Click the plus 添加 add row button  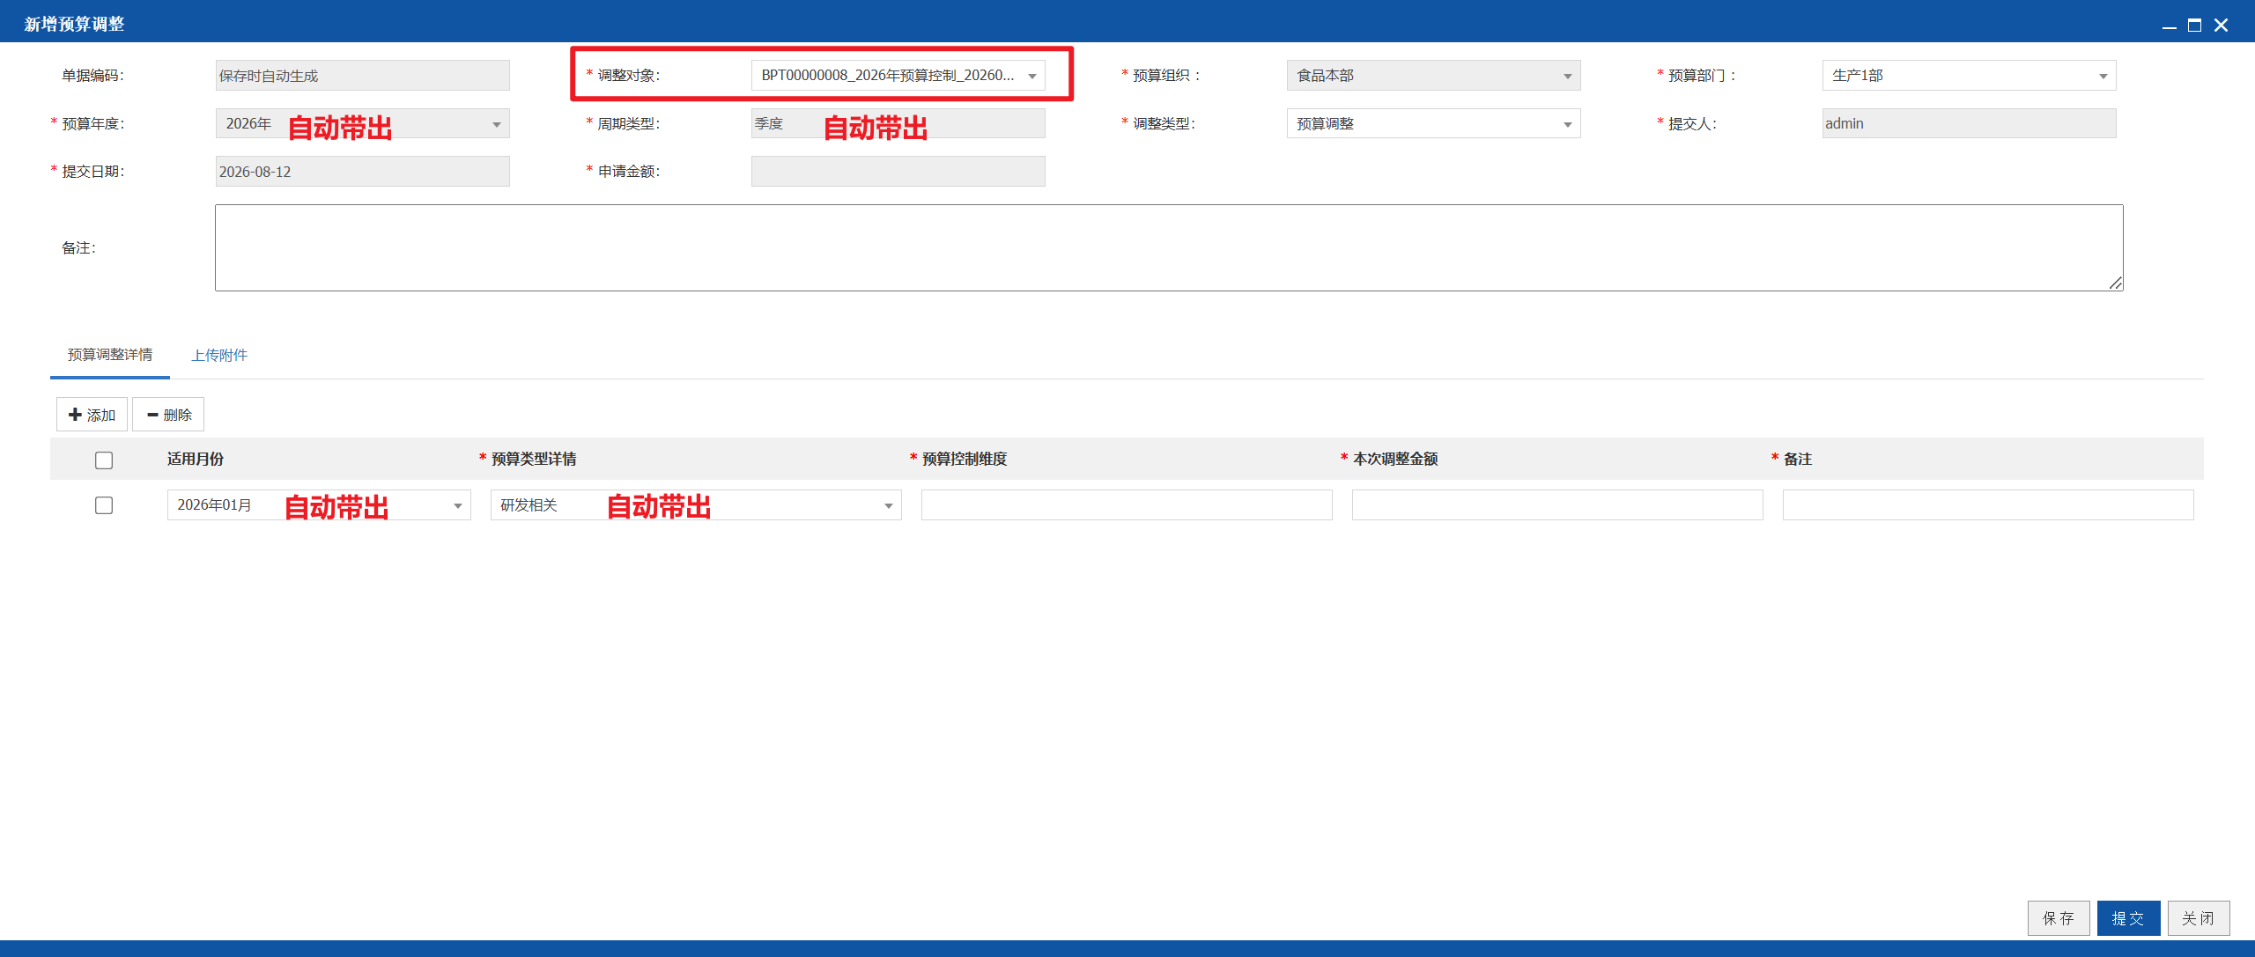pos(92,415)
